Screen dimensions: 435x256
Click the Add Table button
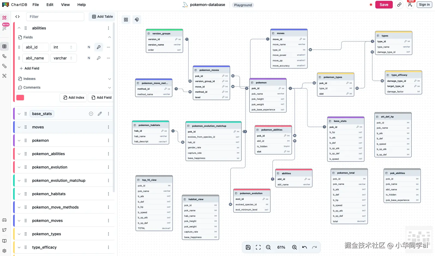coord(102,17)
